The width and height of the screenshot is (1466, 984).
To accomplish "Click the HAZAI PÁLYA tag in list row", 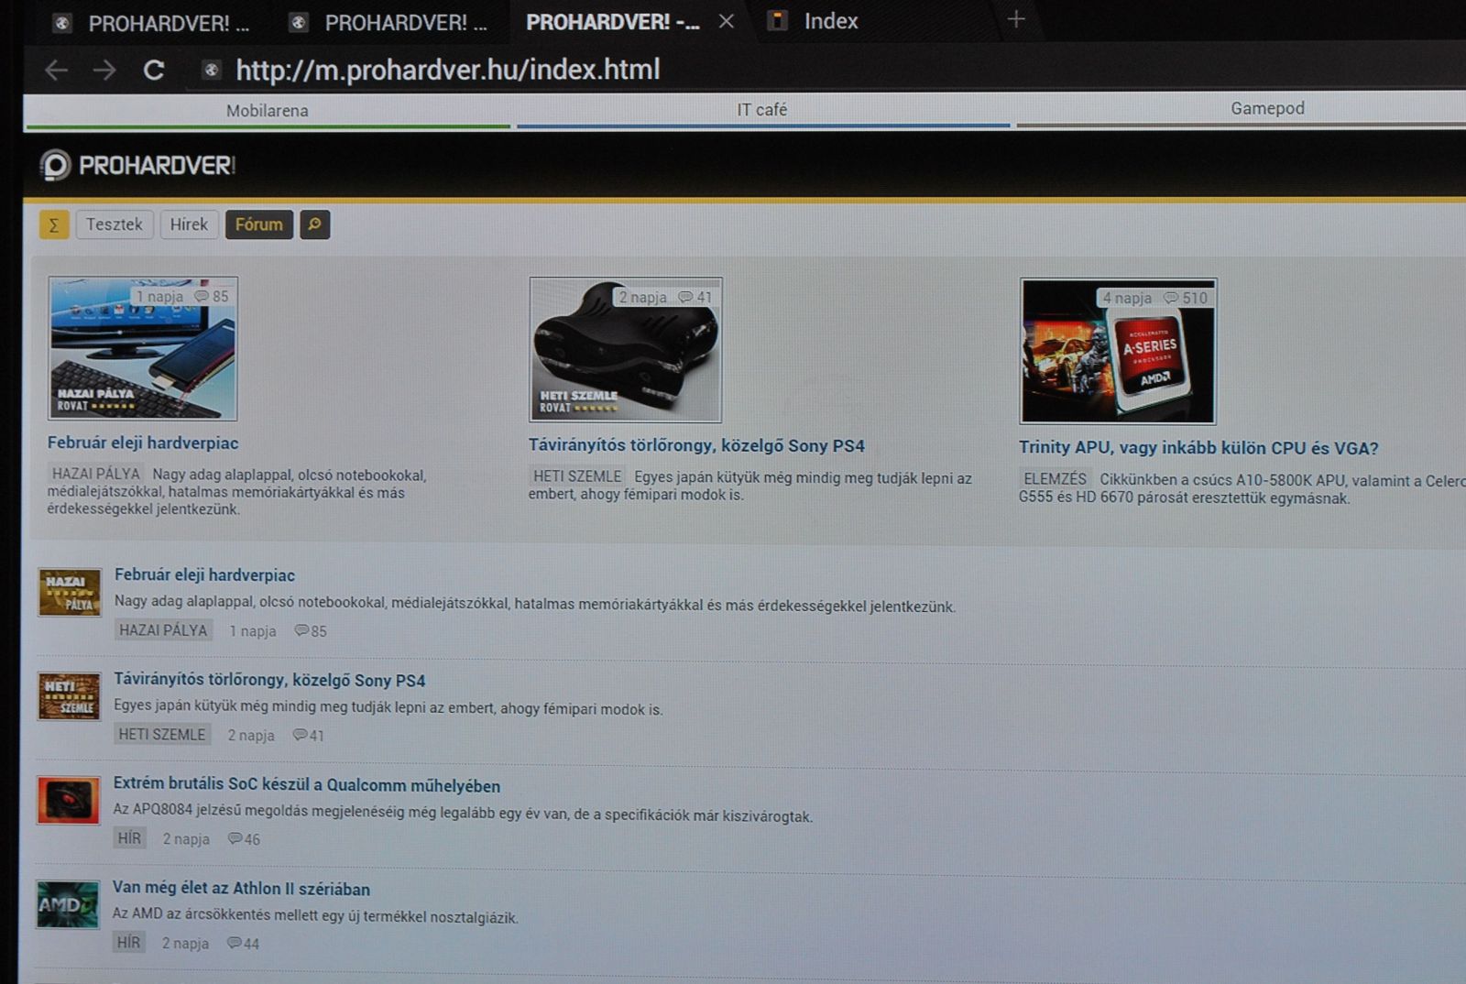I will tap(163, 630).
